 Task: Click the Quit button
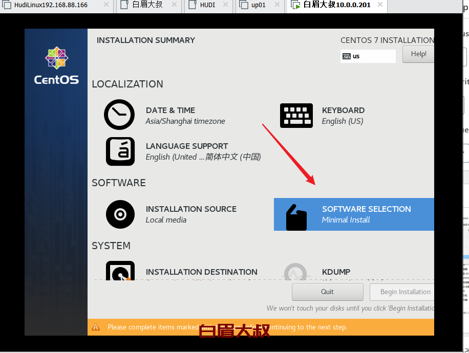pos(328,292)
